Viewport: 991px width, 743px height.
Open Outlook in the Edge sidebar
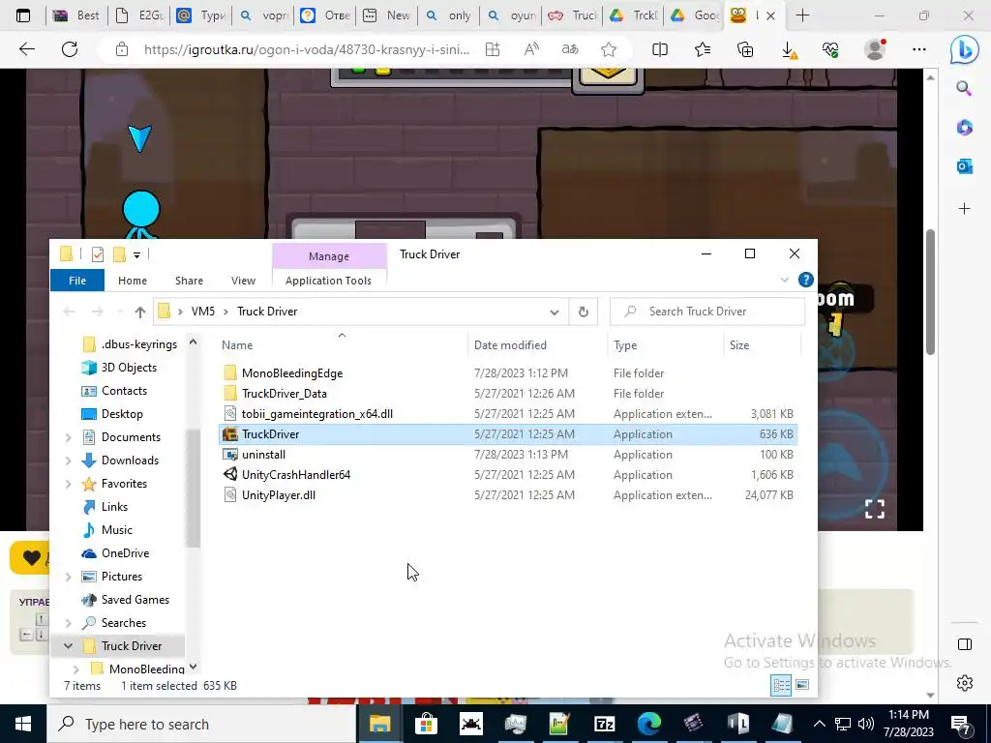(x=965, y=166)
